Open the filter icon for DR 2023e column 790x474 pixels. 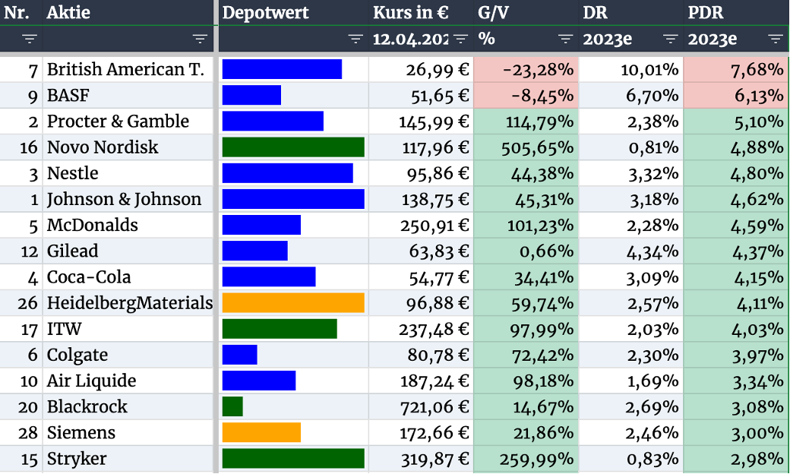pos(670,39)
